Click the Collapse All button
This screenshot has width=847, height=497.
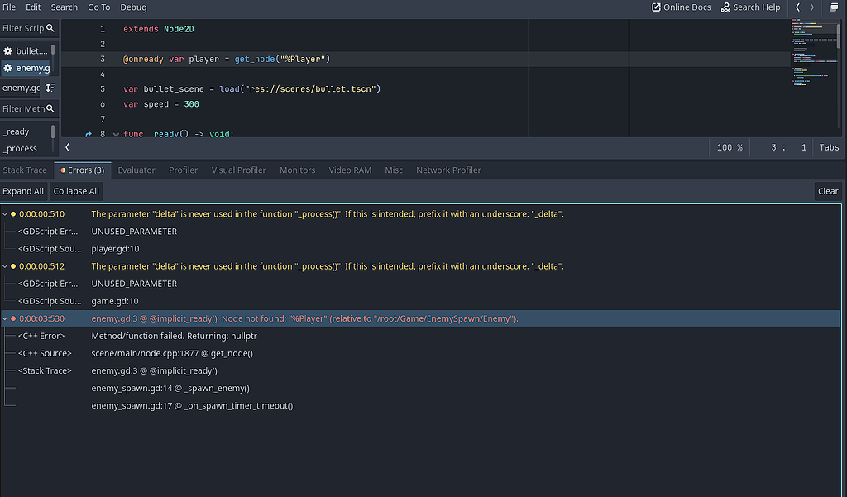point(76,190)
